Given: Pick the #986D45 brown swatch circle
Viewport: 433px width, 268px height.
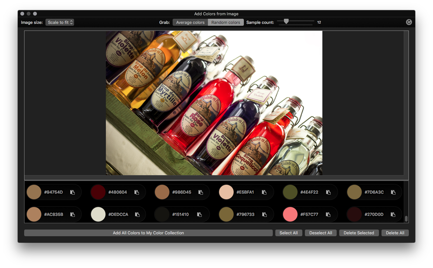Looking at the screenshot, I should [162, 192].
